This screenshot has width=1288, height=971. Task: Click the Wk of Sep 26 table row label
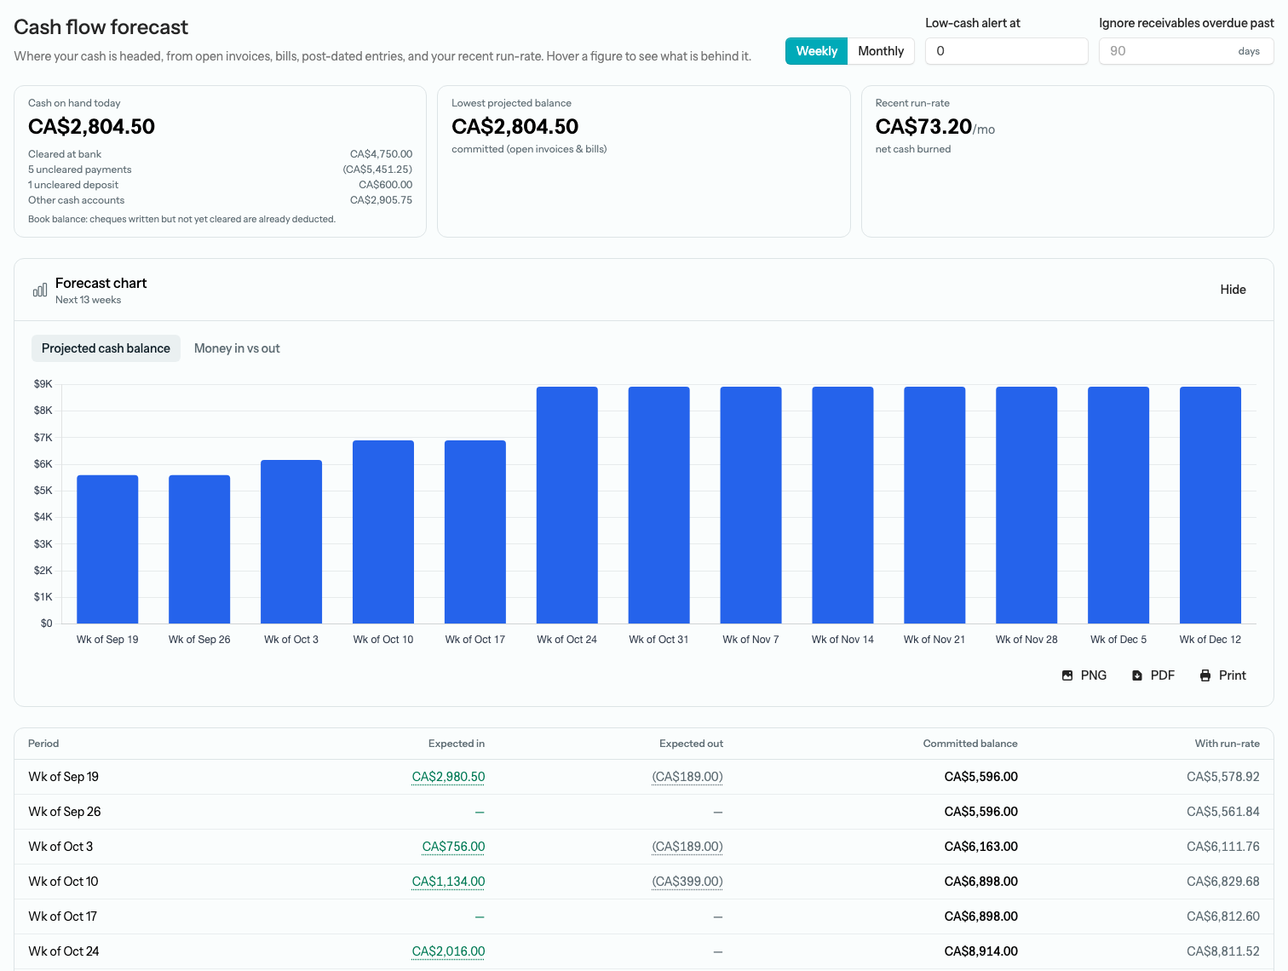(x=65, y=812)
